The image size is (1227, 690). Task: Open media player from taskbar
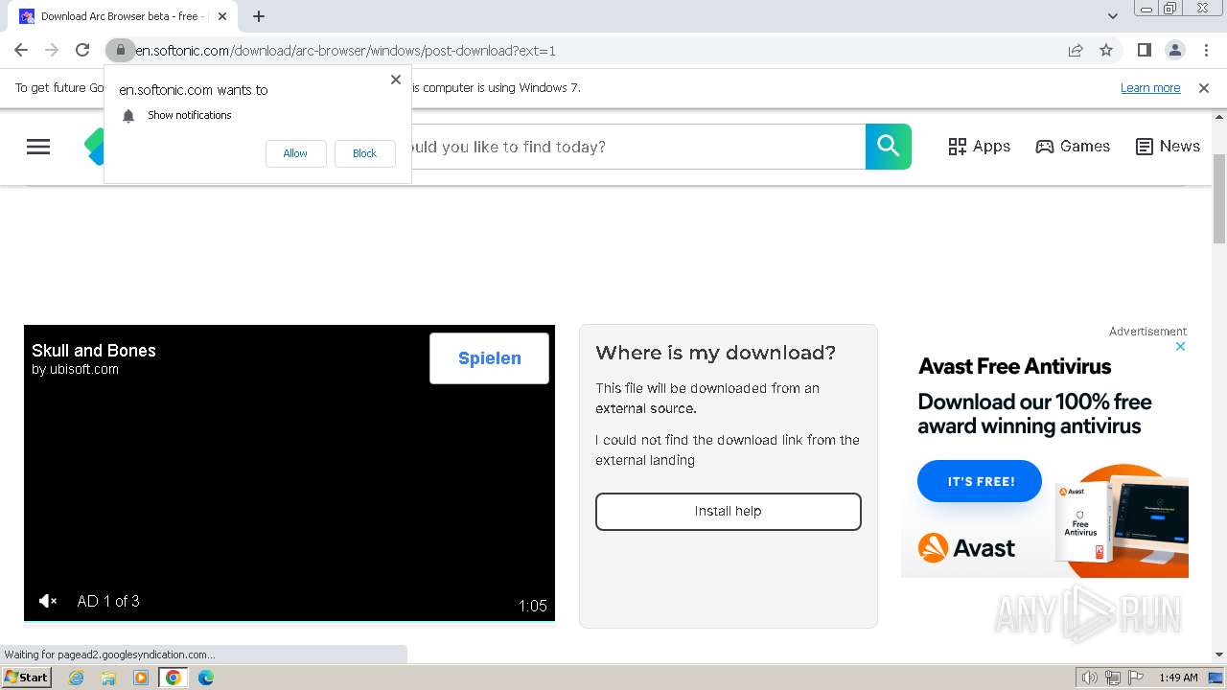(141, 678)
